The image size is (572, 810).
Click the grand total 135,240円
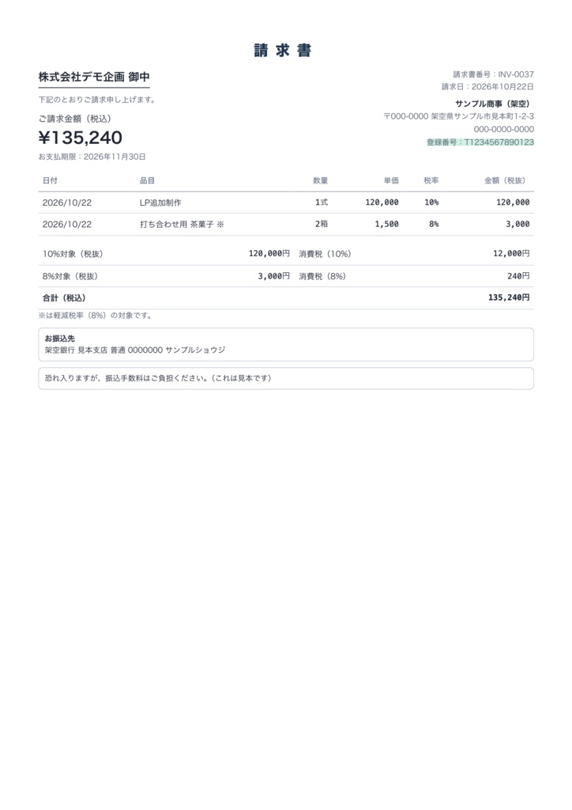[509, 298]
